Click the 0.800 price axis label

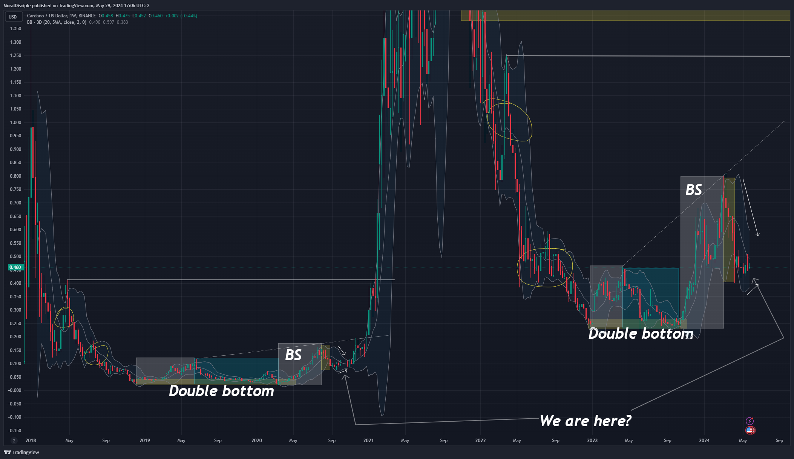15,176
